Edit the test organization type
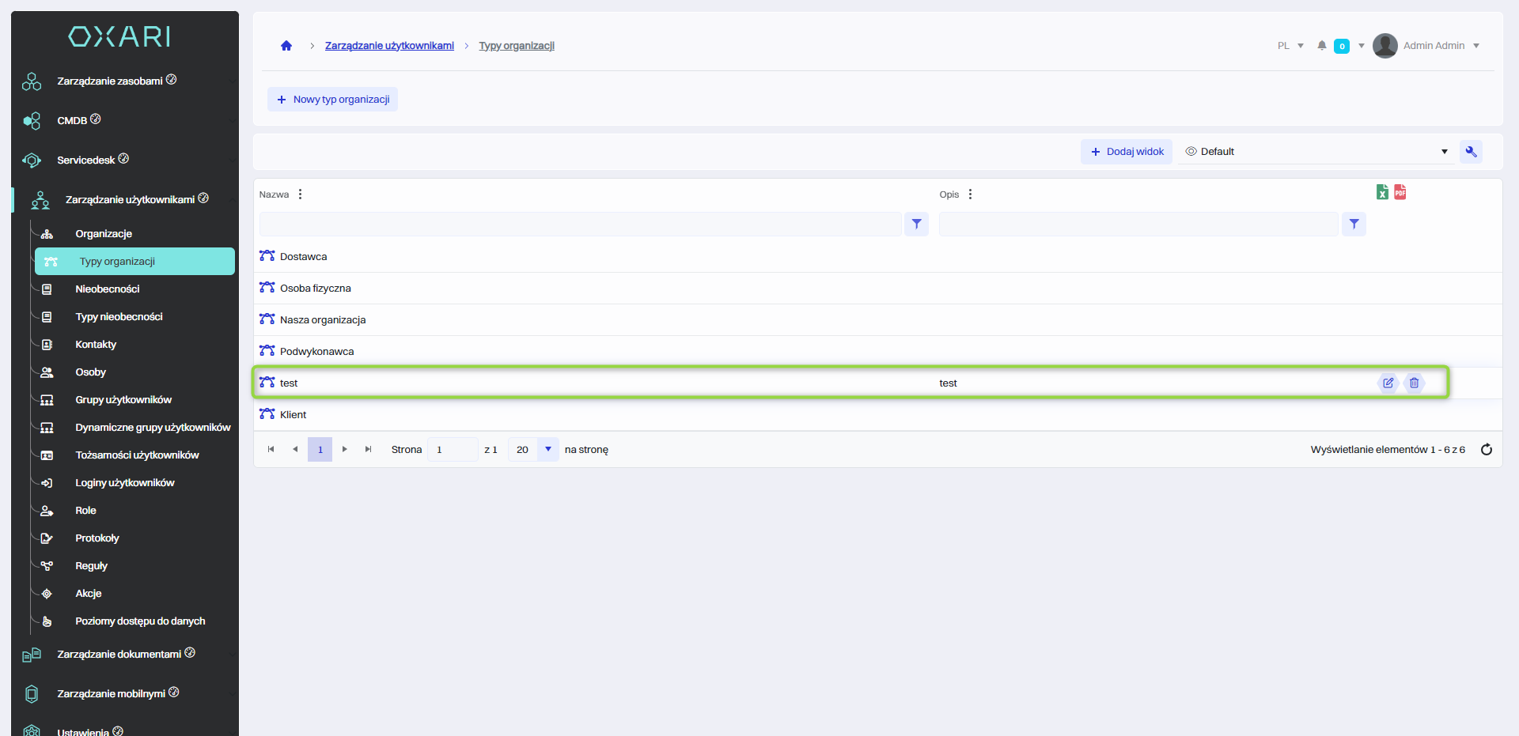 (x=1388, y=383)
